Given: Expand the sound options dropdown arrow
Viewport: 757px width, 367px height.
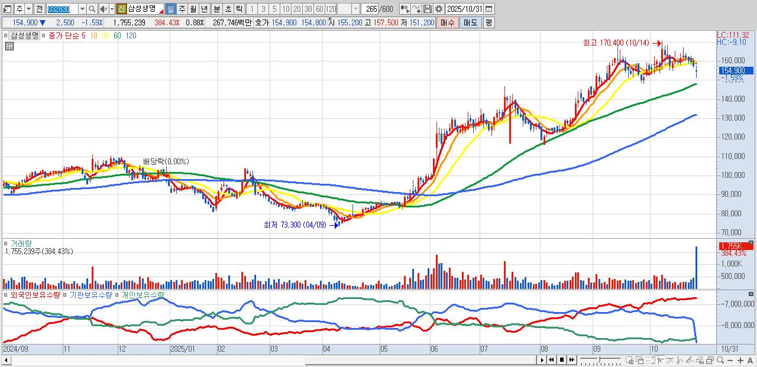Looking at the screenshot, I should pyautogui.click(x=112, y=9).
